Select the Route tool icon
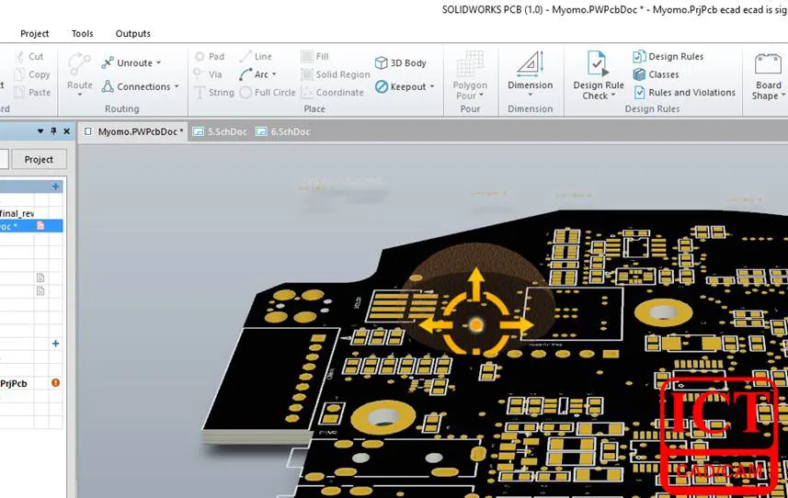 tap(79, 64)
